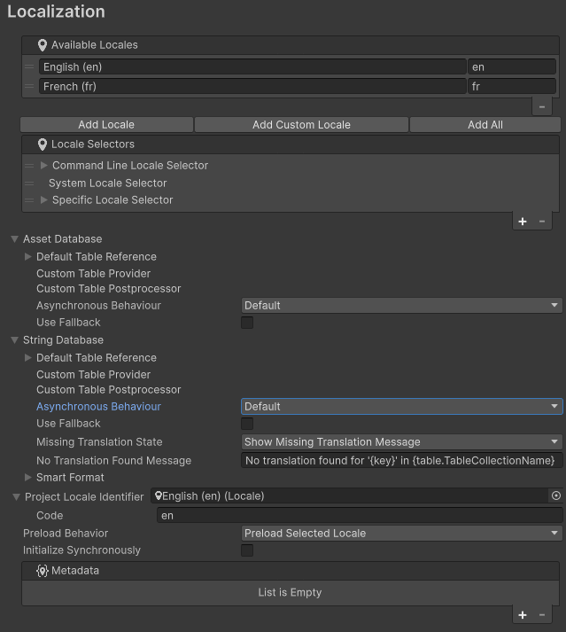Collapse the Asset Database section
Image resolution: width=566 pixels, height=632 pixels.
coord(15,239)
